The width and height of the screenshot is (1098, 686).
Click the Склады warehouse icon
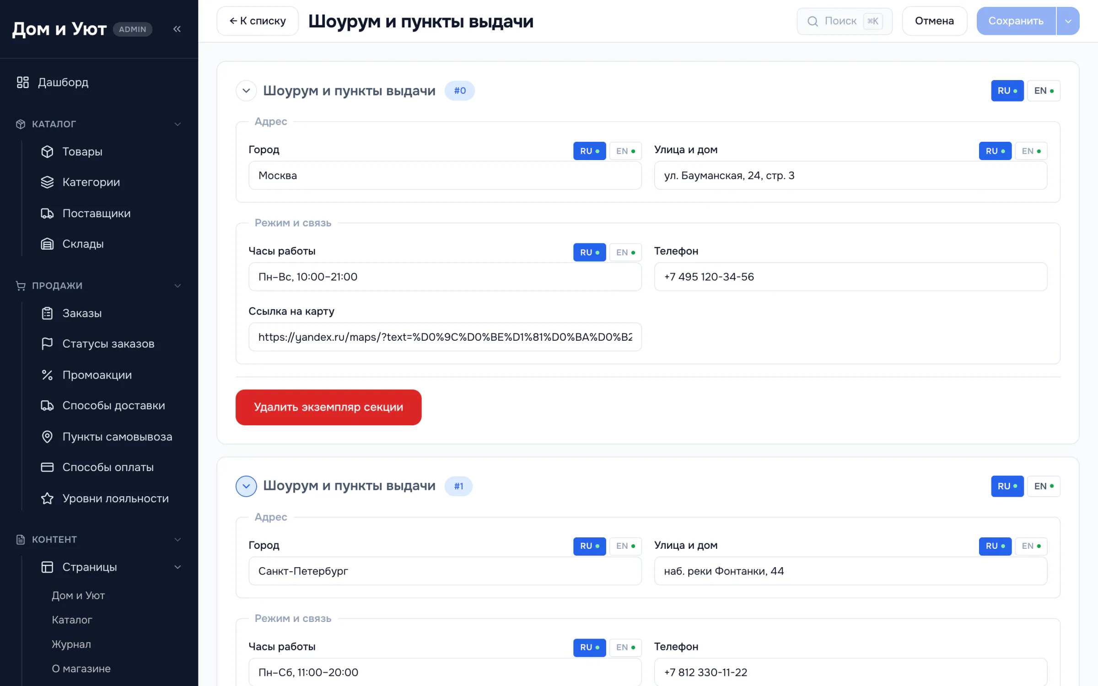pos(47,244)
